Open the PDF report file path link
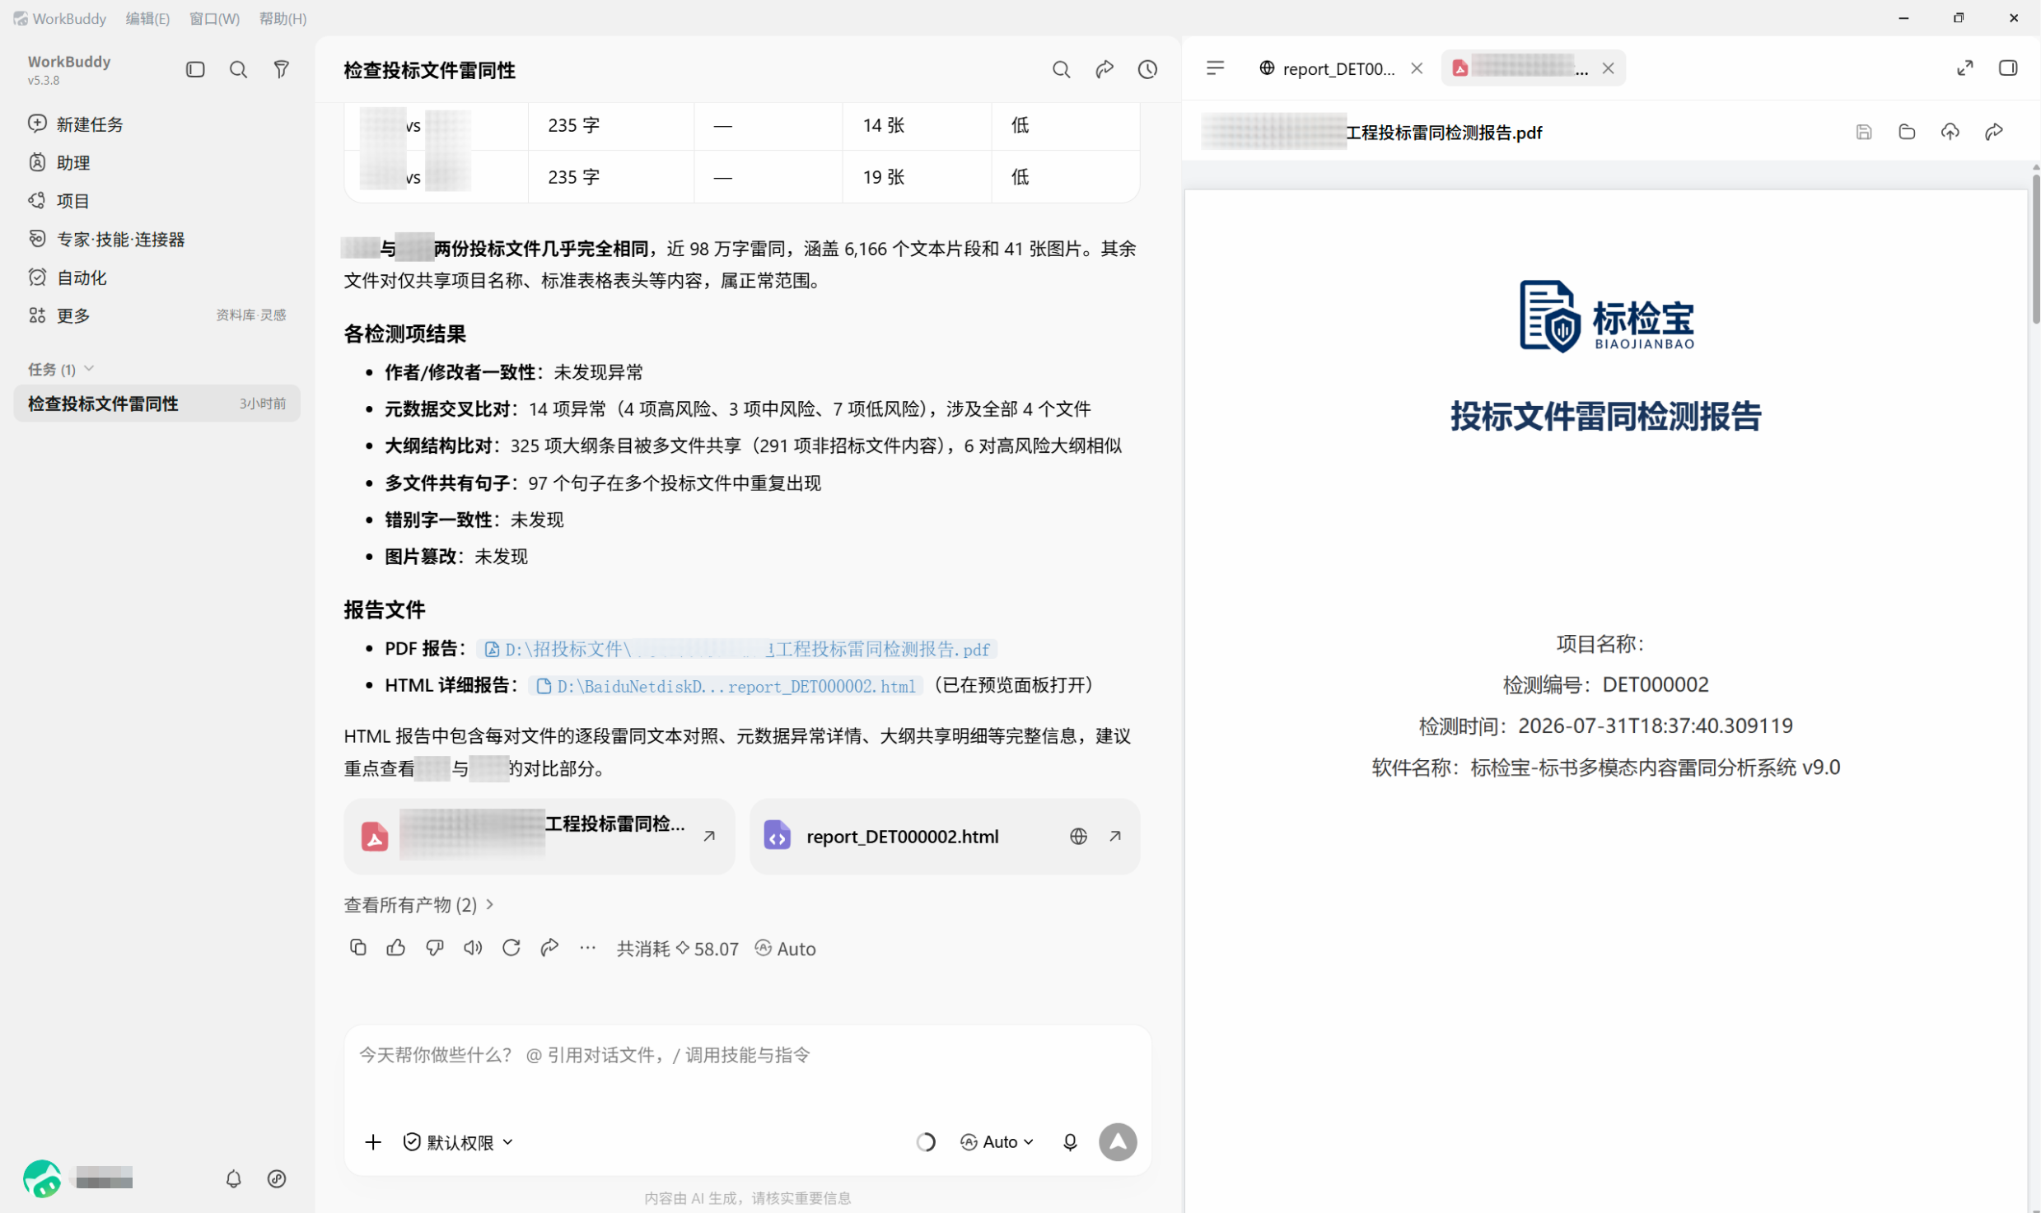 (736, 649)
